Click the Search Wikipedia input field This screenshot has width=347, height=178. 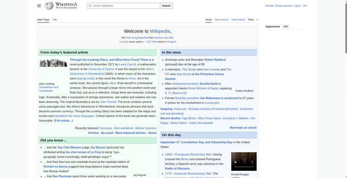pos(124,6)
